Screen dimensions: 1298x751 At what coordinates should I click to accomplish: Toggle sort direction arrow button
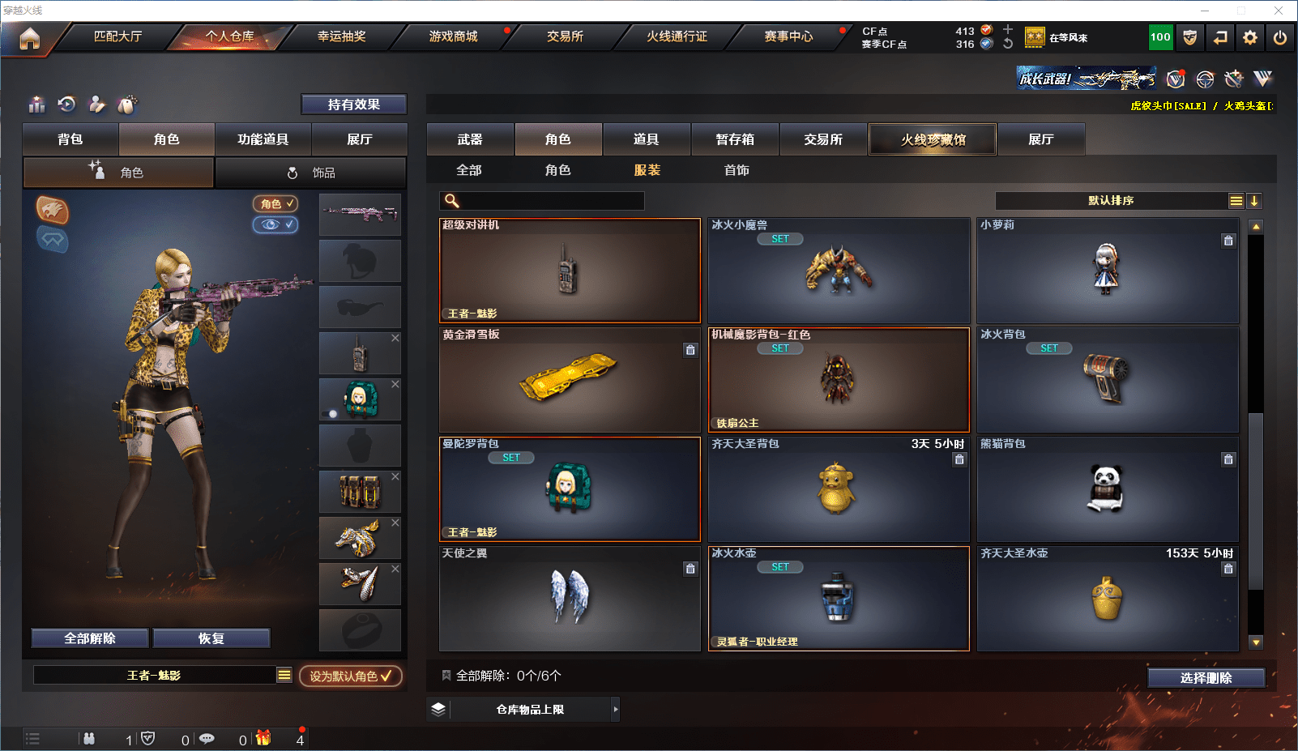click(1254, 201)
